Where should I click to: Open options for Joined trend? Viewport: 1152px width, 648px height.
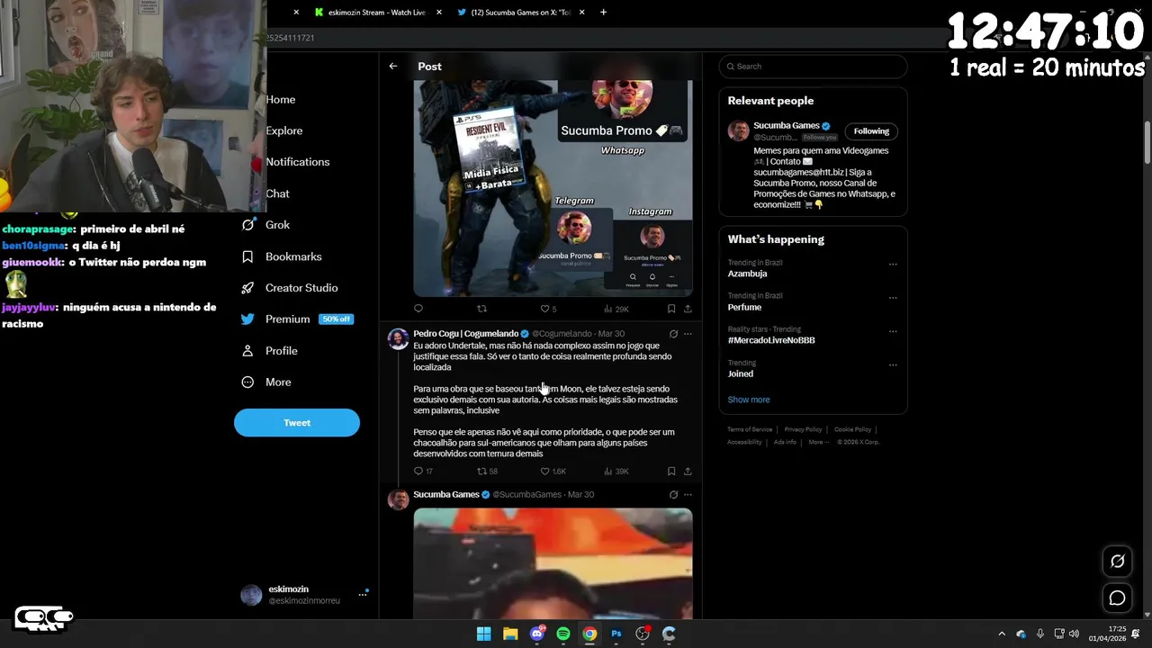click(893, 364)
